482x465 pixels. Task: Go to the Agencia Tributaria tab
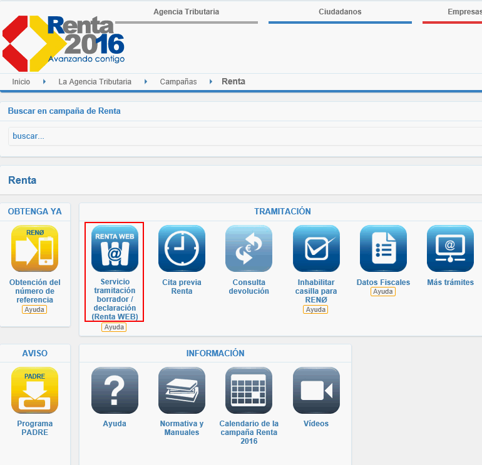[x=187, y=12]
